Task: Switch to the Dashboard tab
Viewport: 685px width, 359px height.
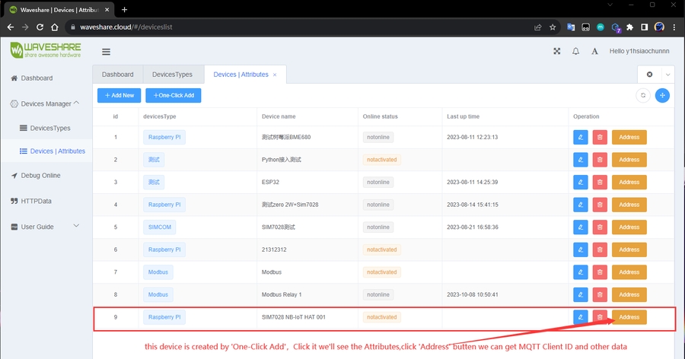Action: coord(117,75)
